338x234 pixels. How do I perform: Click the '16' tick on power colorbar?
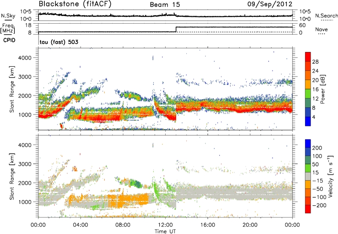(x=315, y=90)
